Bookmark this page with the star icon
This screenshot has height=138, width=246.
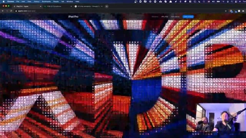coord(226,11)
